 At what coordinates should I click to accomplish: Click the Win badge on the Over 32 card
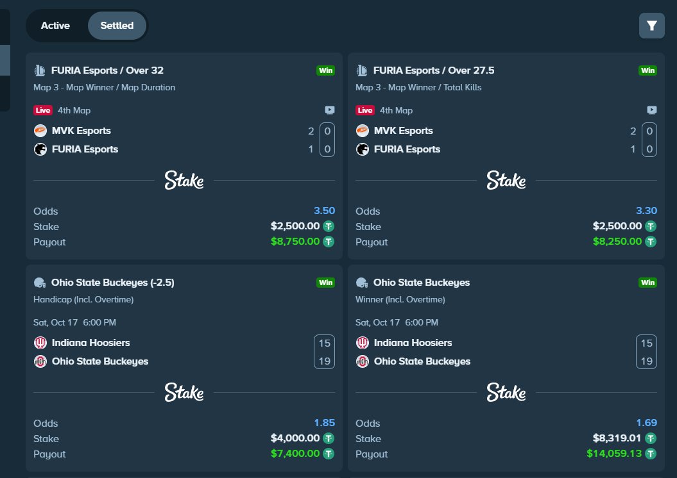(x=325, y=70)
